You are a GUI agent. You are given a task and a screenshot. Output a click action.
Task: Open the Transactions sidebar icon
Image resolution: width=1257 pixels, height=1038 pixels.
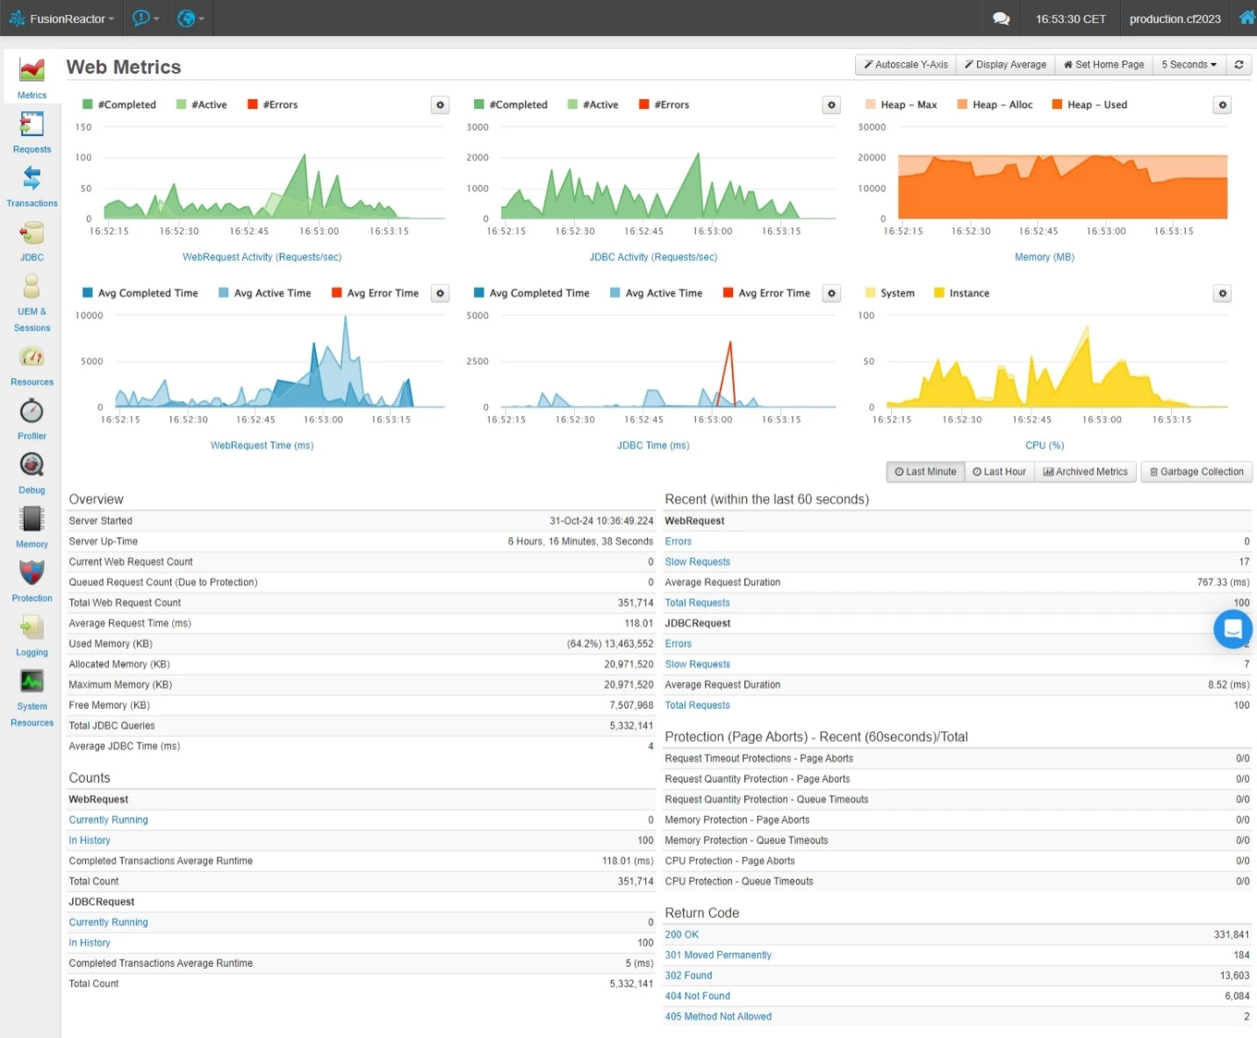coord(32,178)
